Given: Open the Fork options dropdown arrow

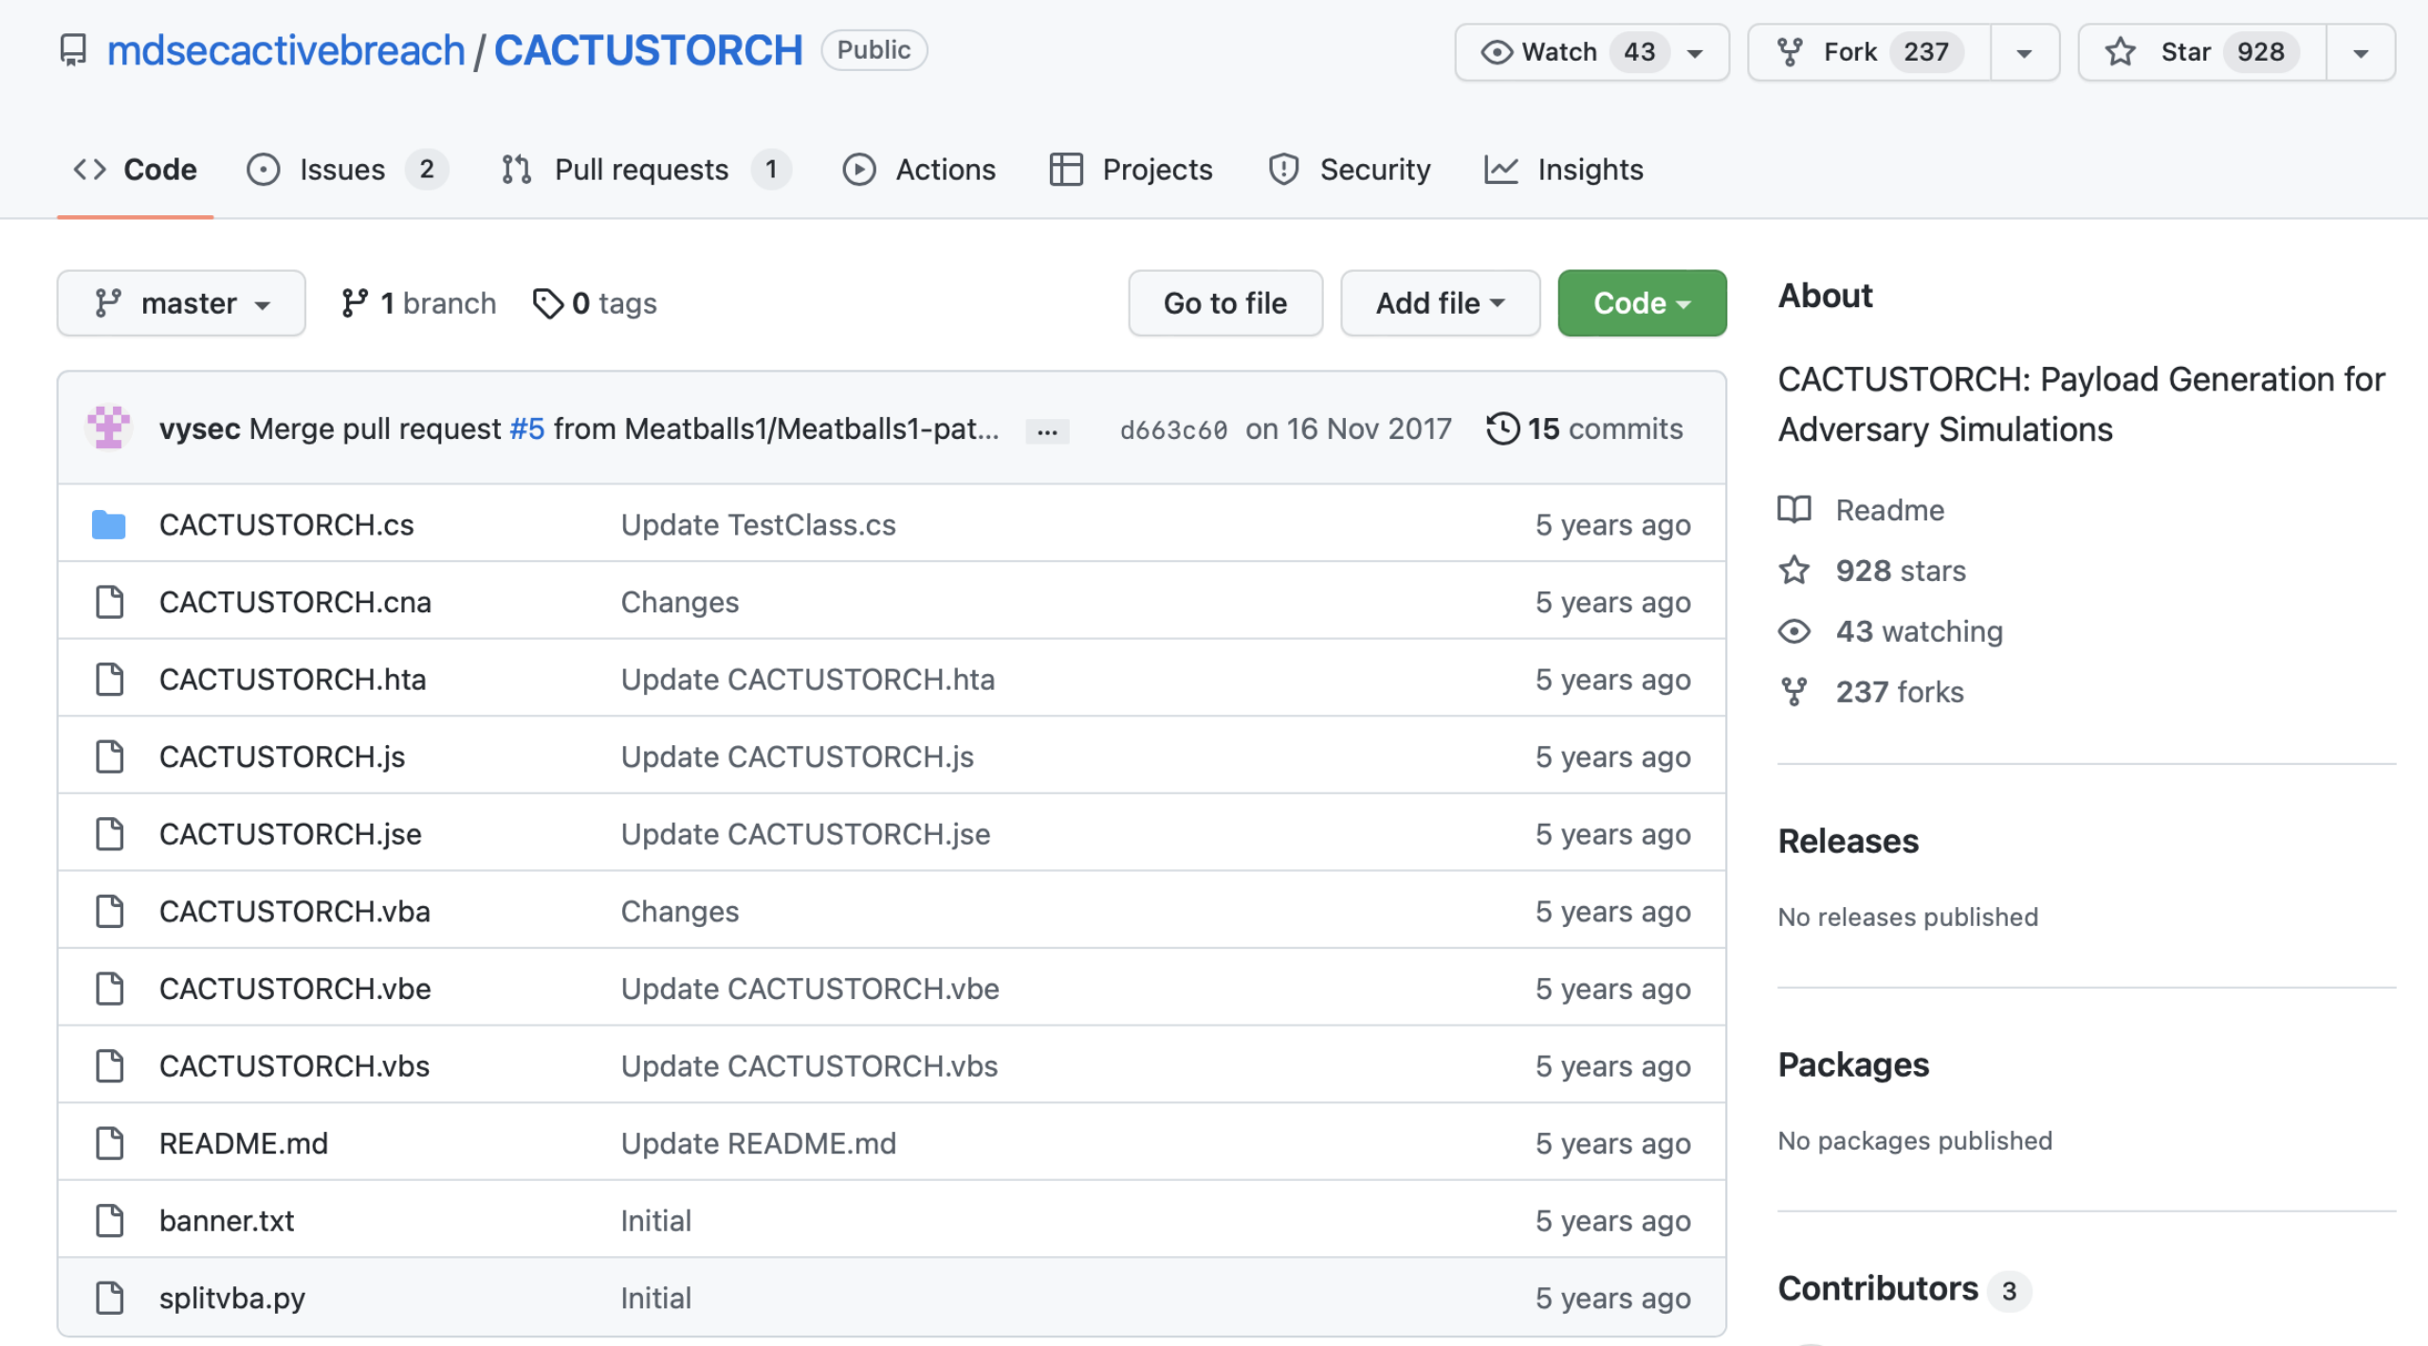Looking at the screenshot, I should (2024, 53).
